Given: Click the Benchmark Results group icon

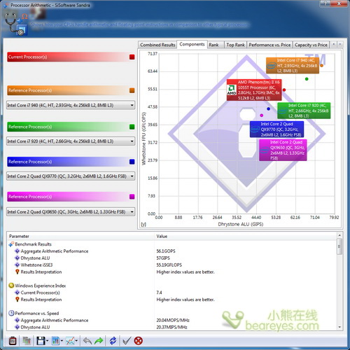Looking at the screenshot, I should [x=11, y=244].
